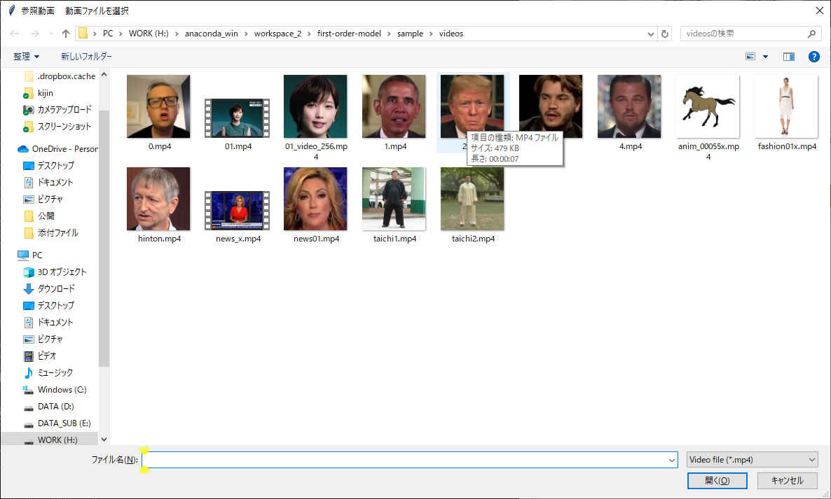This screenshot has width=831, height=499.
Task: Toggle the preview pane icon
Action: [x=789, y=57]
